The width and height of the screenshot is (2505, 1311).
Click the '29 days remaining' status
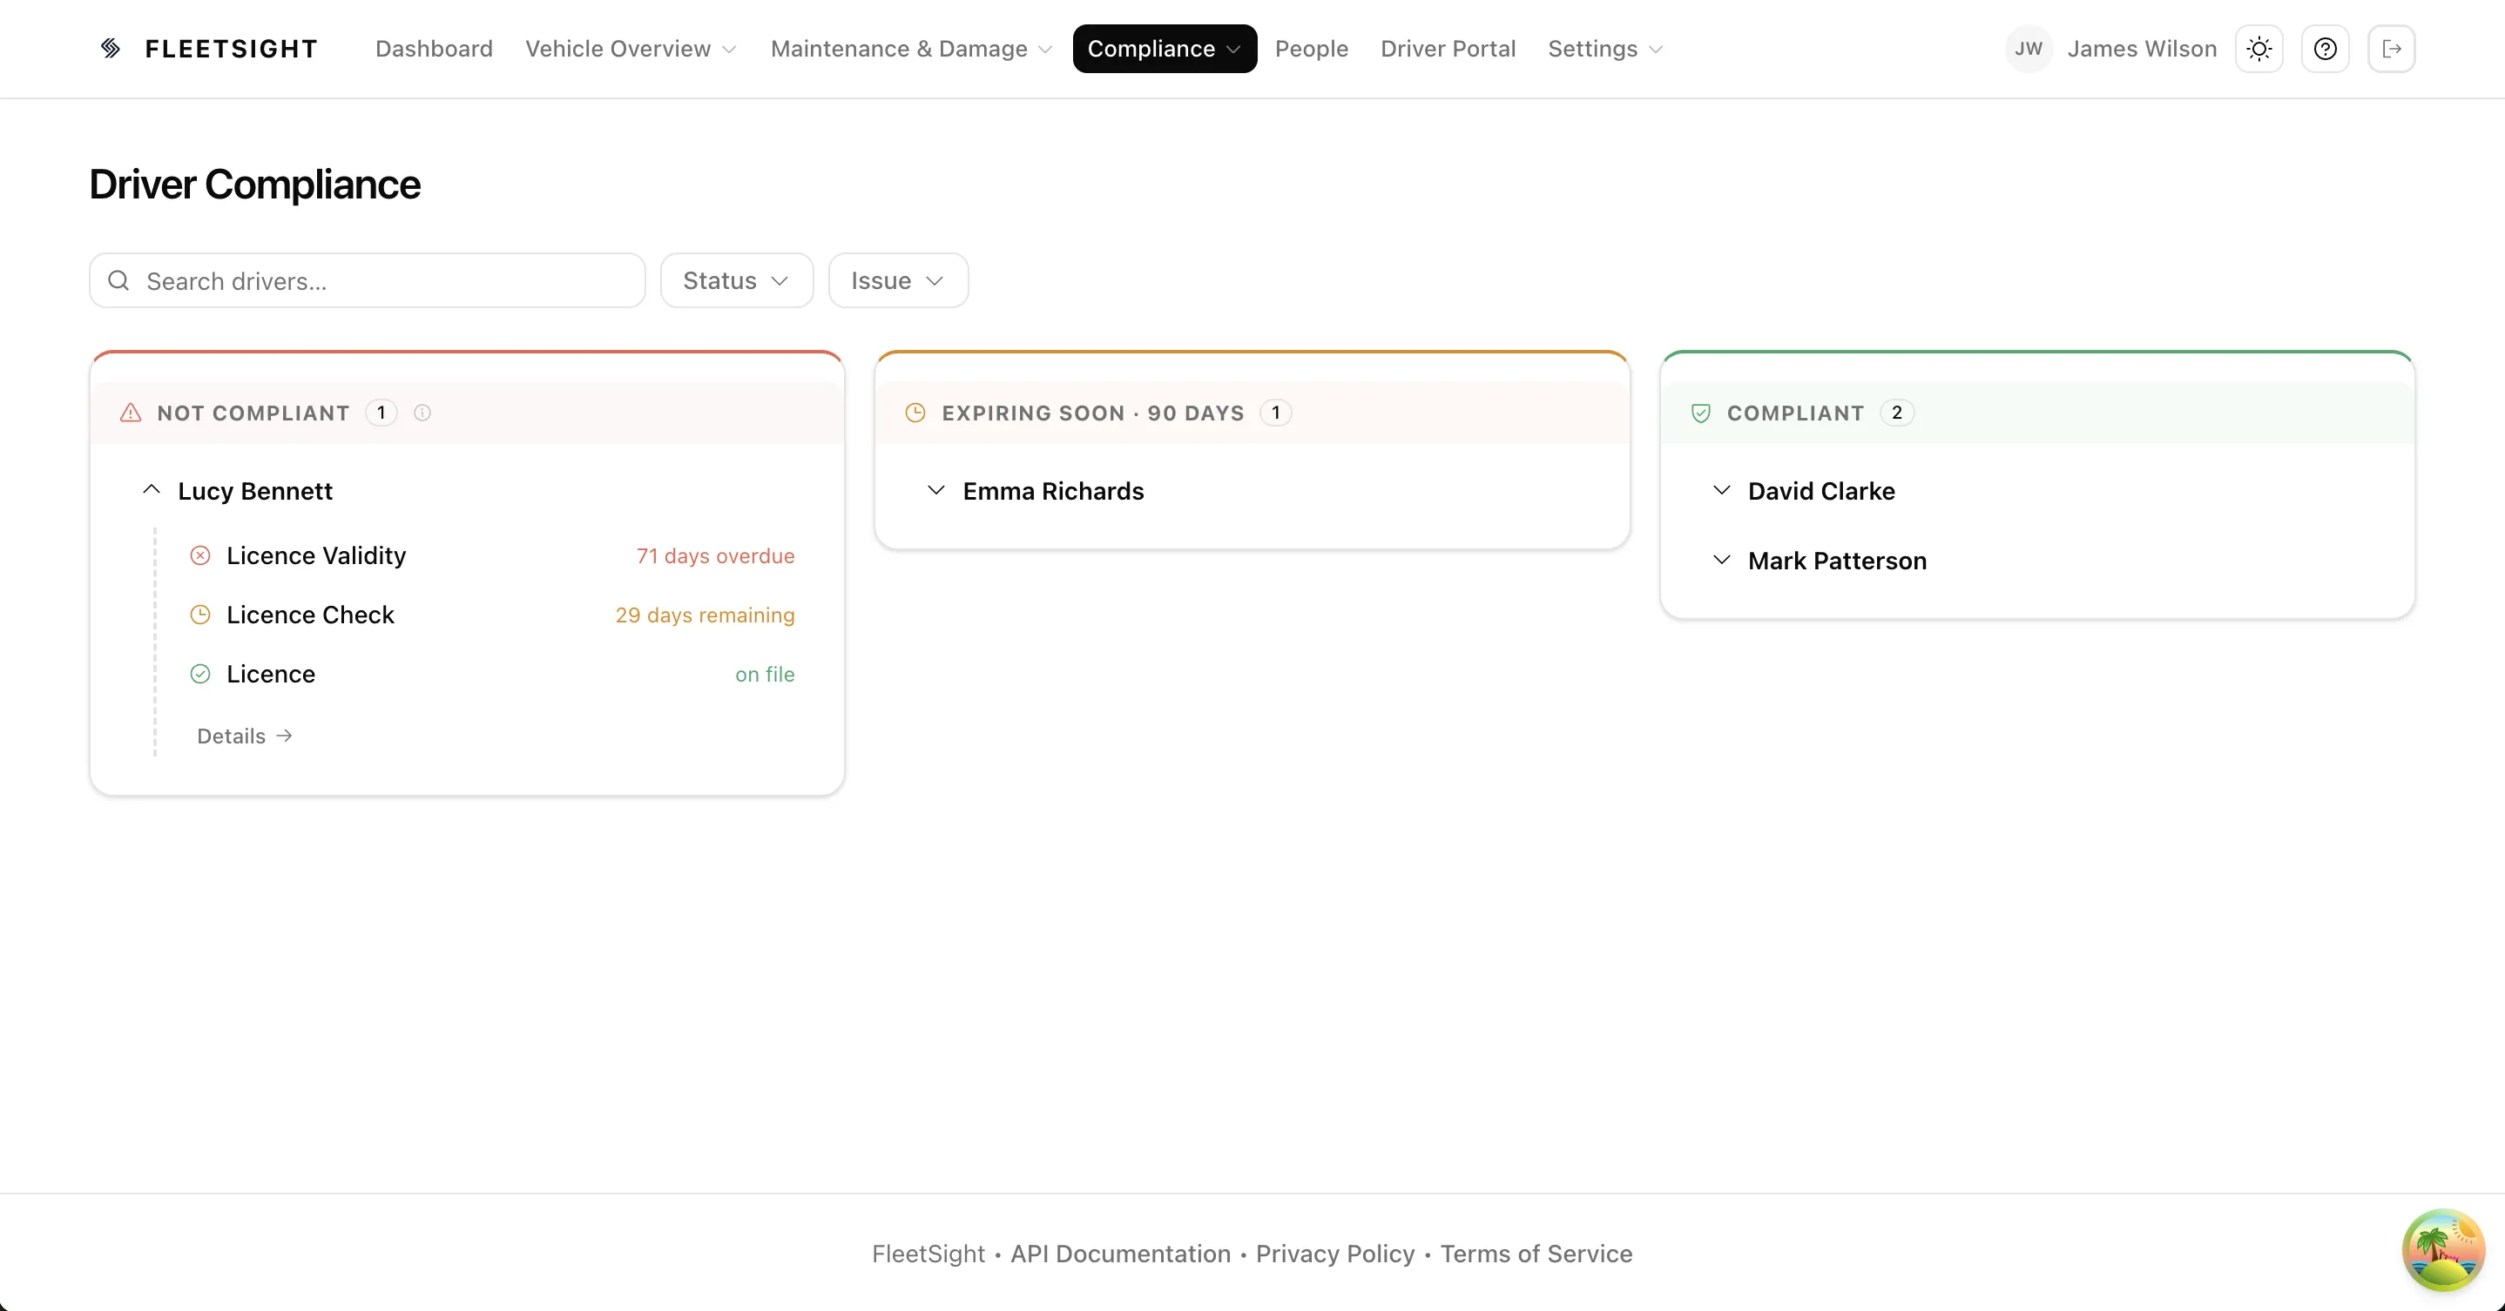click(705, 615)
